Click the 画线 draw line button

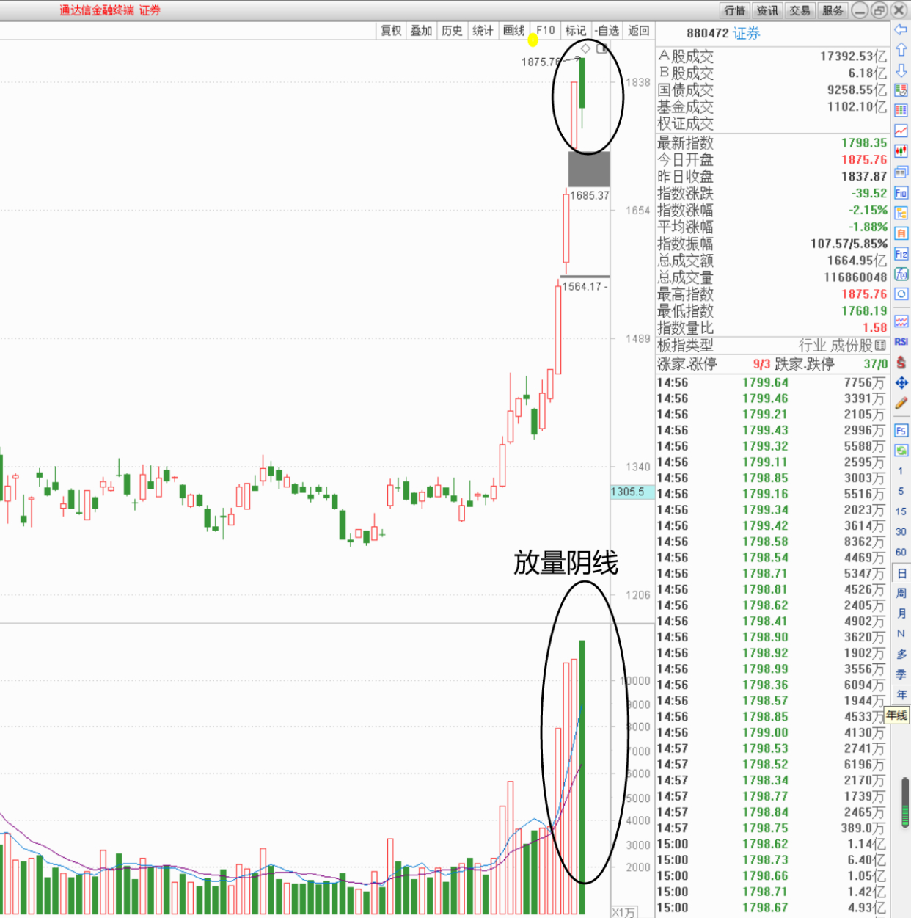coord(513,31)
